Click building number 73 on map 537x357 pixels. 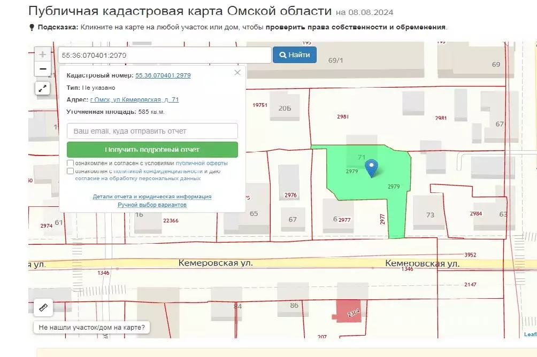pos(430,215)
